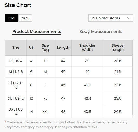
Task: Select the XL | US 12 row
Action: coord(68,98)
